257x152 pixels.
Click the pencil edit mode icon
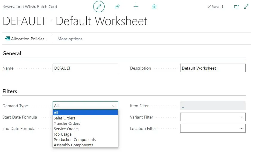coord(99,7)
